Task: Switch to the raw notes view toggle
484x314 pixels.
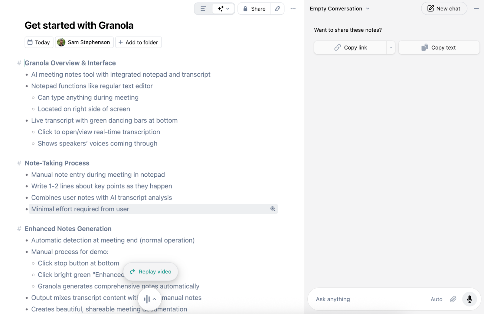Action: point(203,9)
